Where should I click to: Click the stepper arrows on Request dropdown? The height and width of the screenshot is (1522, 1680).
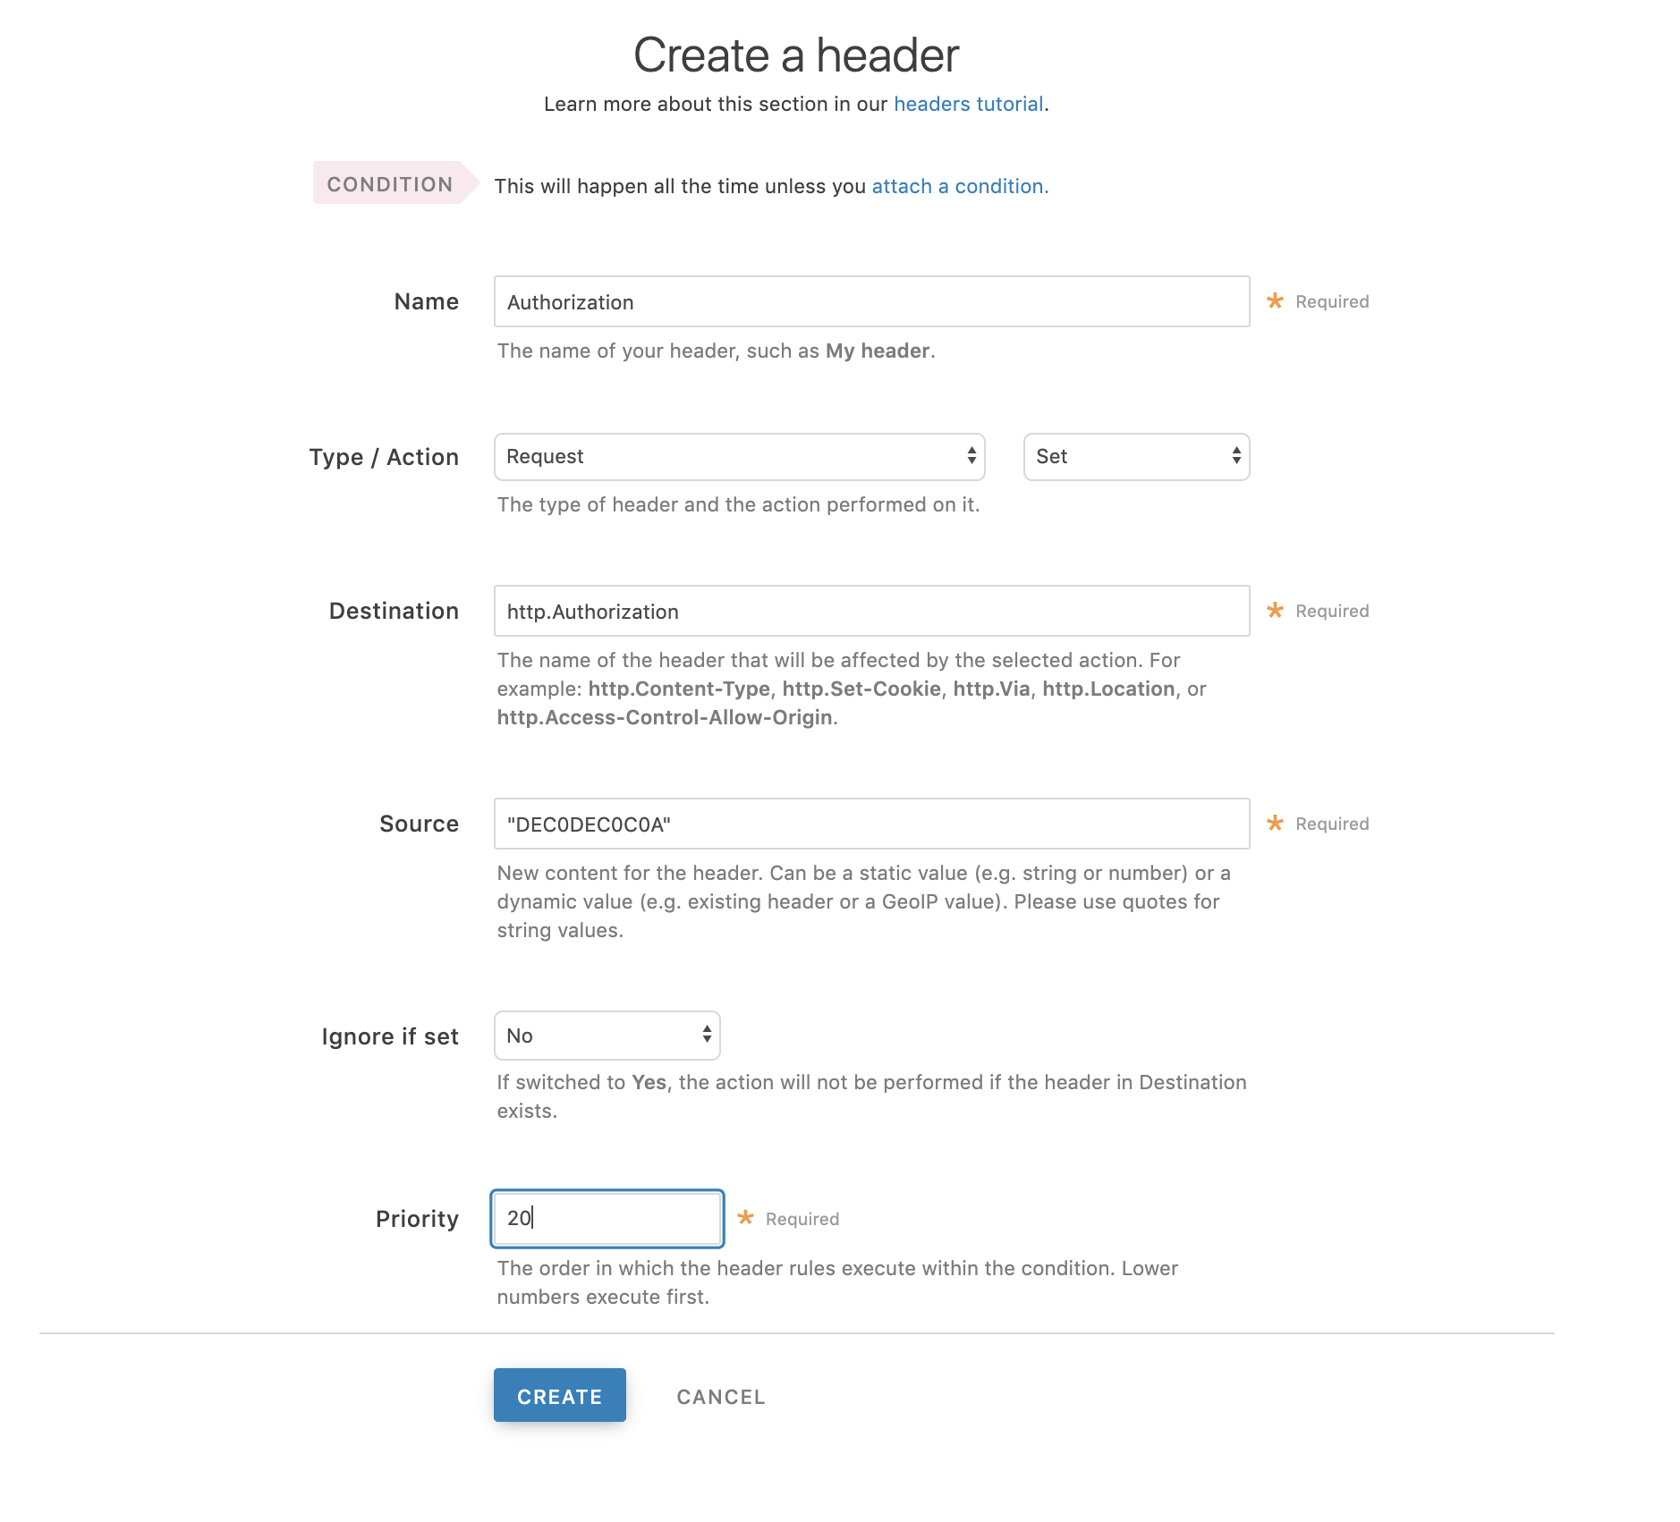click(x=972, y=457)
